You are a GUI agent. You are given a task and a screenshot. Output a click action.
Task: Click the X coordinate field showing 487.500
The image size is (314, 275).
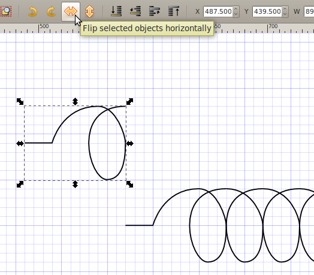click(218, 11)
